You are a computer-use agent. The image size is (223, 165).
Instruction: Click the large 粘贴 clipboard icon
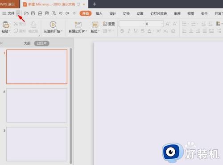[x=6, y=25]
